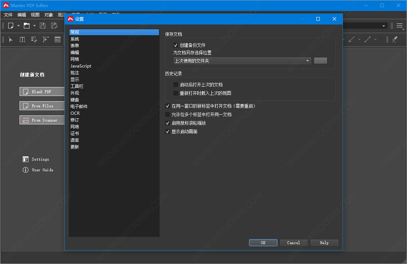Click the From Scanner icon
Image resolution: width=407 pixels, height=264 pixels.
26,120
